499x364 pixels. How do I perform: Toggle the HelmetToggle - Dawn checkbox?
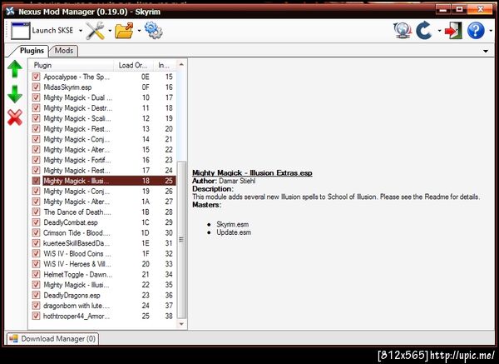click(36, 274)
